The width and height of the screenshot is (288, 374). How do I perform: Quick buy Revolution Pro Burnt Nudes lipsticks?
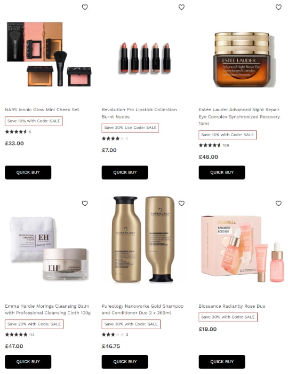[x=125, y=173]
